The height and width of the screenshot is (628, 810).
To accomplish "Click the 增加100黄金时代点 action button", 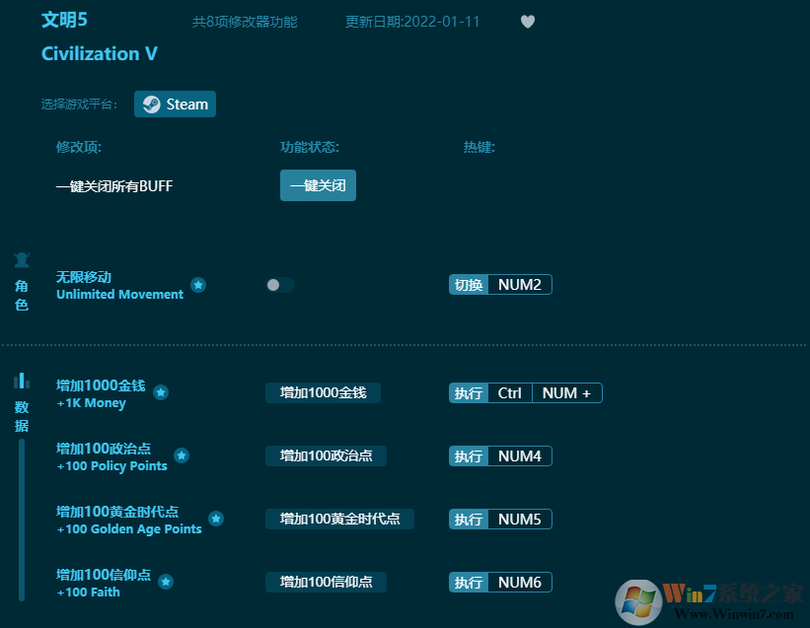I will coord(339,519).
